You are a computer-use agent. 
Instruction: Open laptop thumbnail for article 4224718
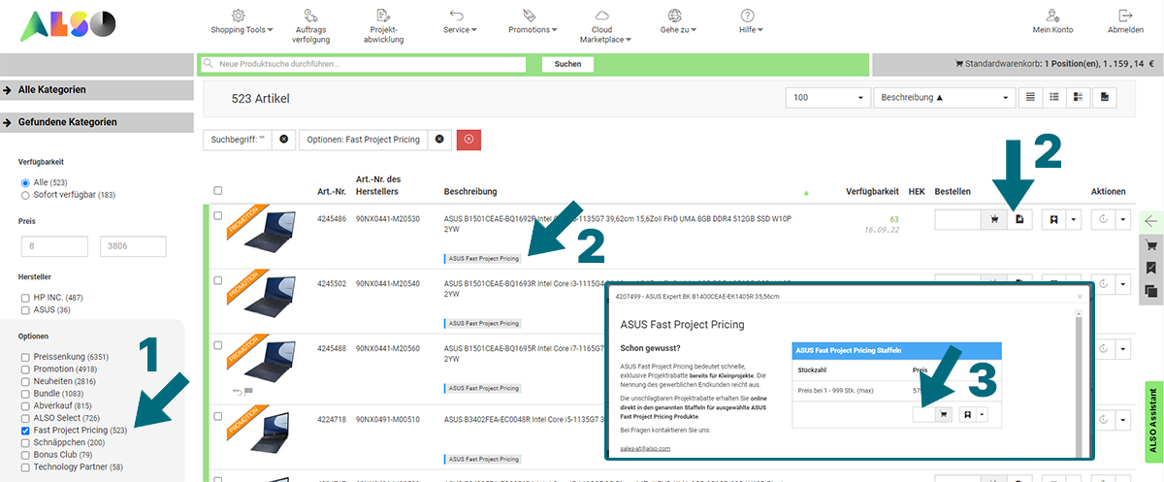[263, 433]
